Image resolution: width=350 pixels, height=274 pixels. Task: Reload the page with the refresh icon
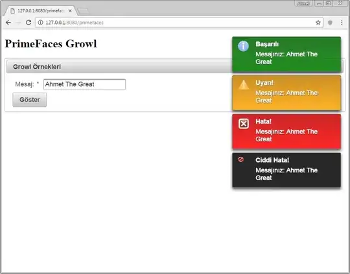click(x=29, y=22)
